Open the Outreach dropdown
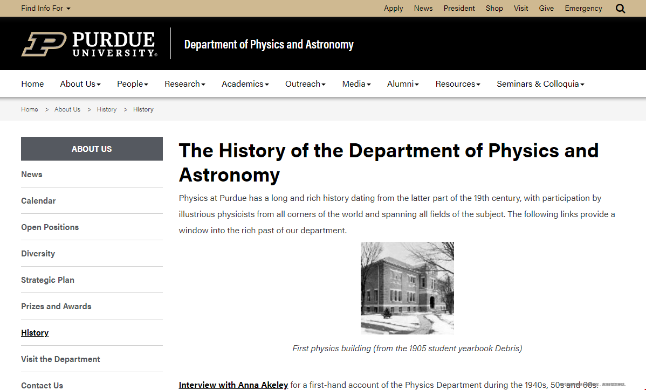 pos(305,84)
